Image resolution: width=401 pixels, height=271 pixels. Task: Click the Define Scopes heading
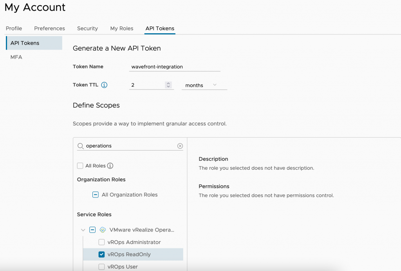(x=96, y=105)
